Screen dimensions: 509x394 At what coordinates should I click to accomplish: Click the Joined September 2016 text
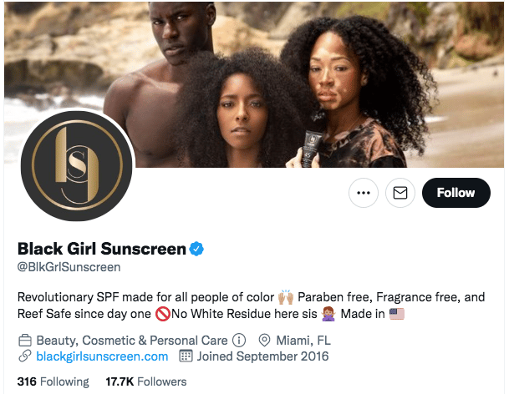pyautogui.click(x=263, y=356)
